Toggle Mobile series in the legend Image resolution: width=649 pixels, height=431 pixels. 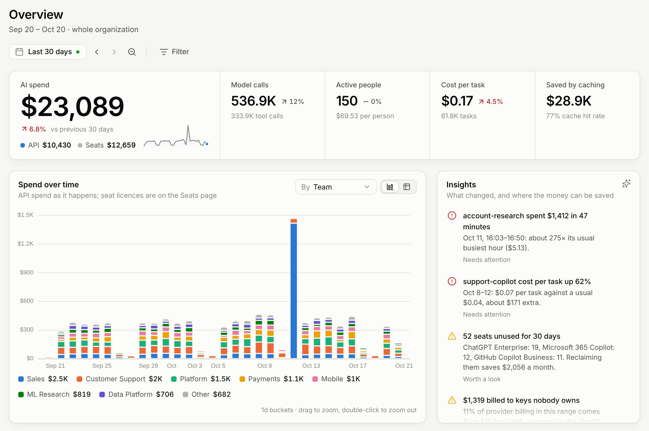pyautogui.click(x=336, y=379)
